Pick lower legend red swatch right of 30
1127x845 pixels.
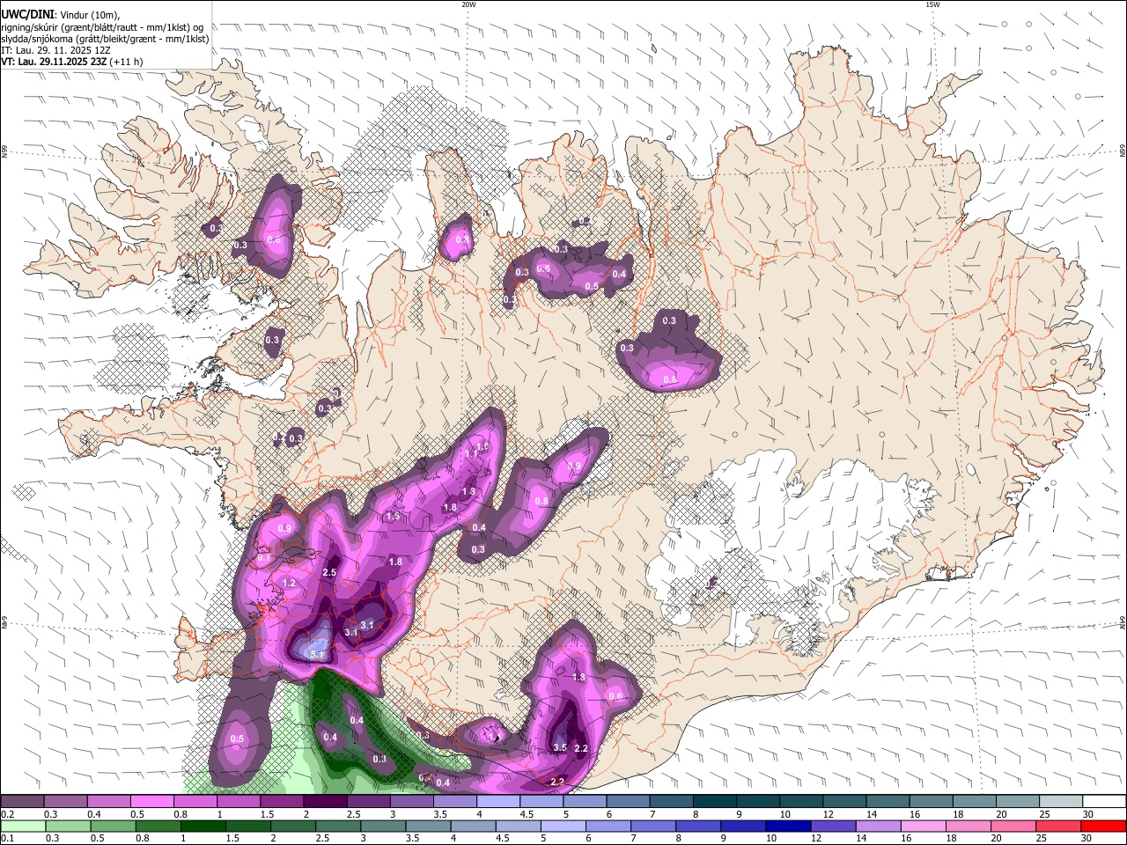click(x=1102, y=826)
